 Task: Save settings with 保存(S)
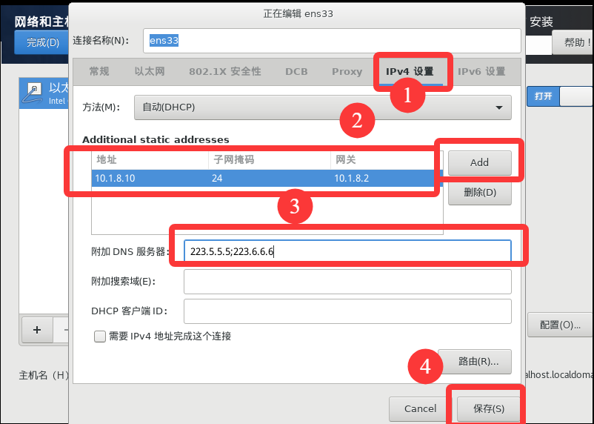[x=489, y=409]
